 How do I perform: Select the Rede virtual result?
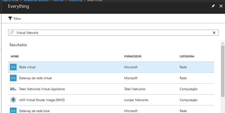[x=111, y=67]
